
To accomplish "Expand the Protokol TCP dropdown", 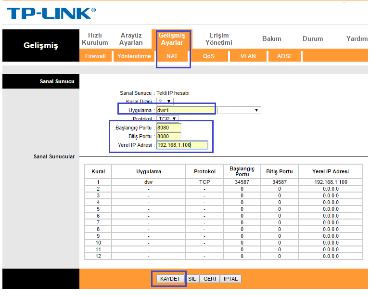I will [168, 118].
